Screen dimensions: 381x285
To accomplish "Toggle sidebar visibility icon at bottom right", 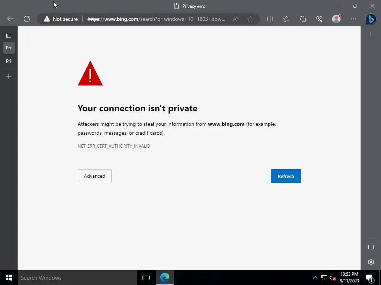I will point(371,247).
